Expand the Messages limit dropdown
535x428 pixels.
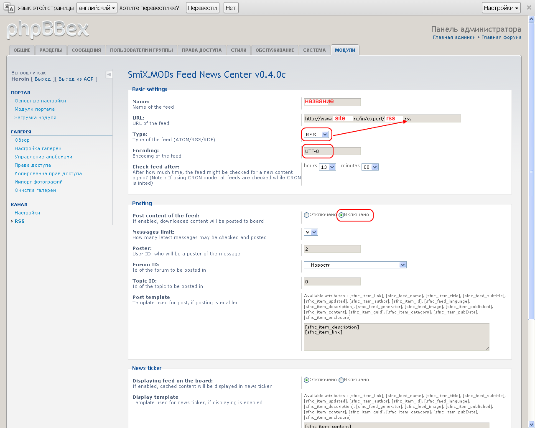[311, 232]
